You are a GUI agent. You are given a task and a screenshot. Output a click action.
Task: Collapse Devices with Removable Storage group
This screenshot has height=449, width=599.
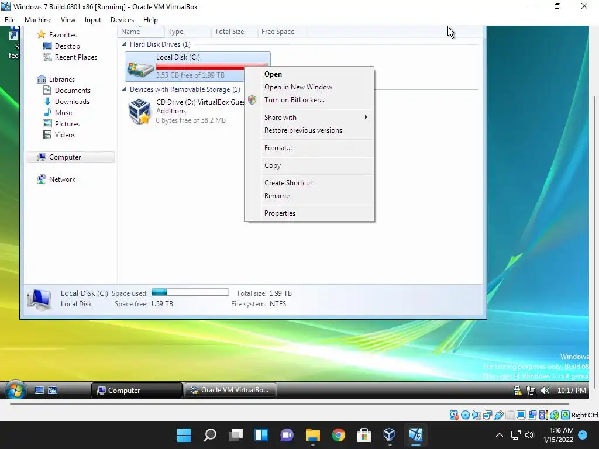coord(124,89)
